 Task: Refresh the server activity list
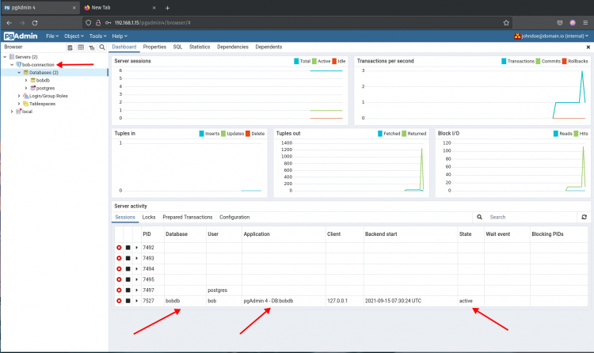584,216
